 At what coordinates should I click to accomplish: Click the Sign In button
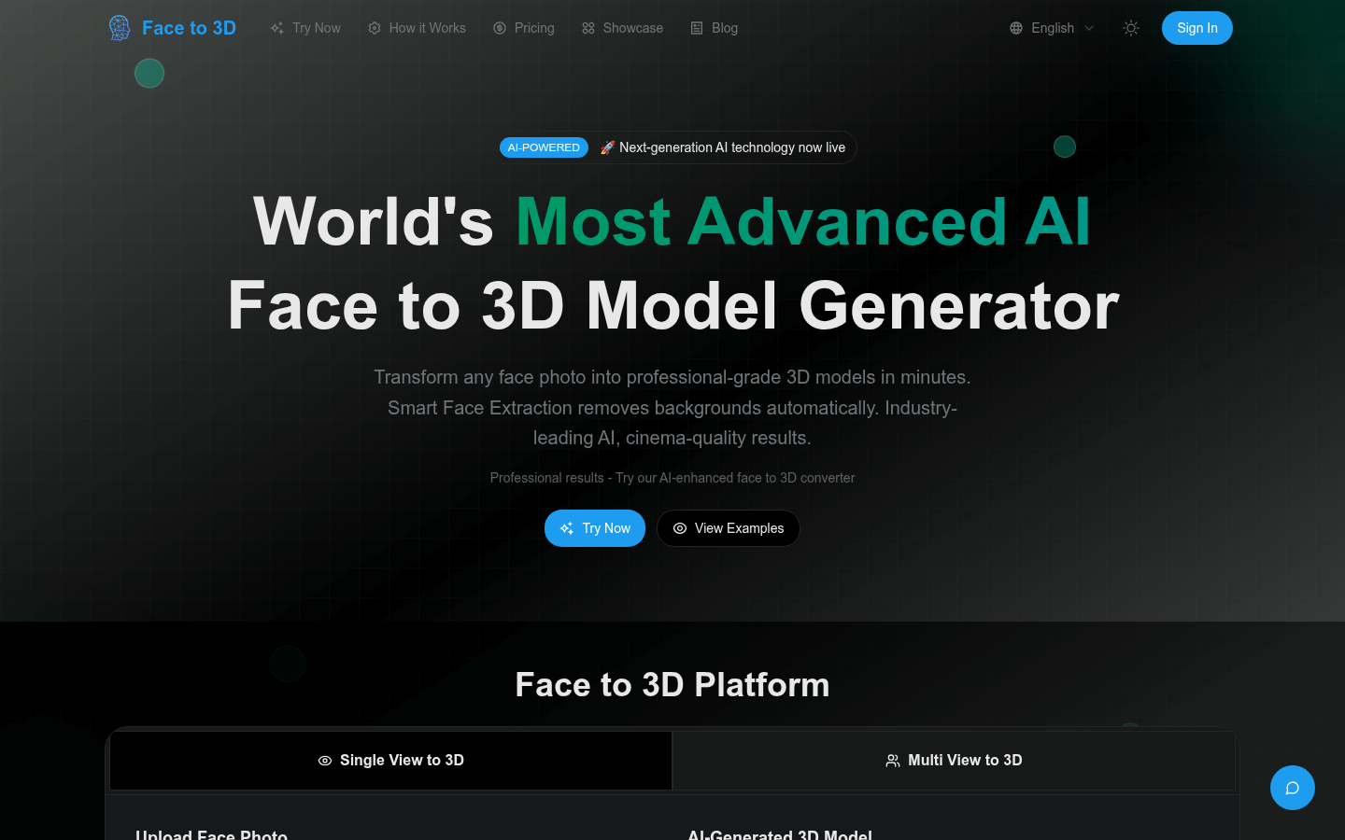(x=1196, y=28)
